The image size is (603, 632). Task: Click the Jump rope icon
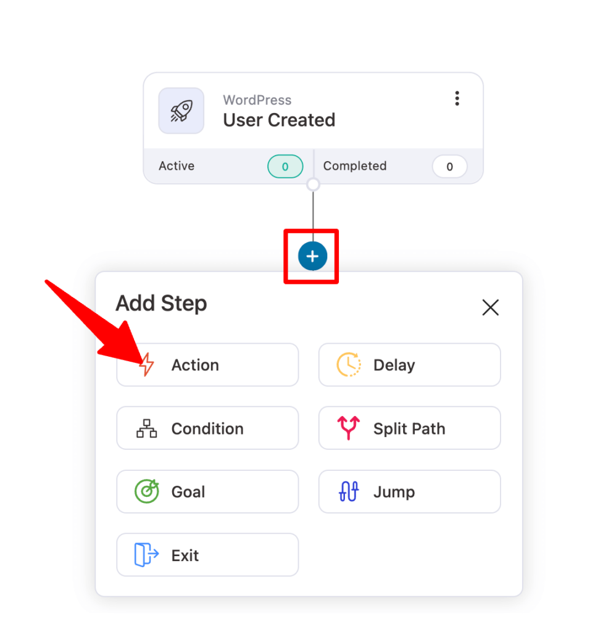coord(349,491)
